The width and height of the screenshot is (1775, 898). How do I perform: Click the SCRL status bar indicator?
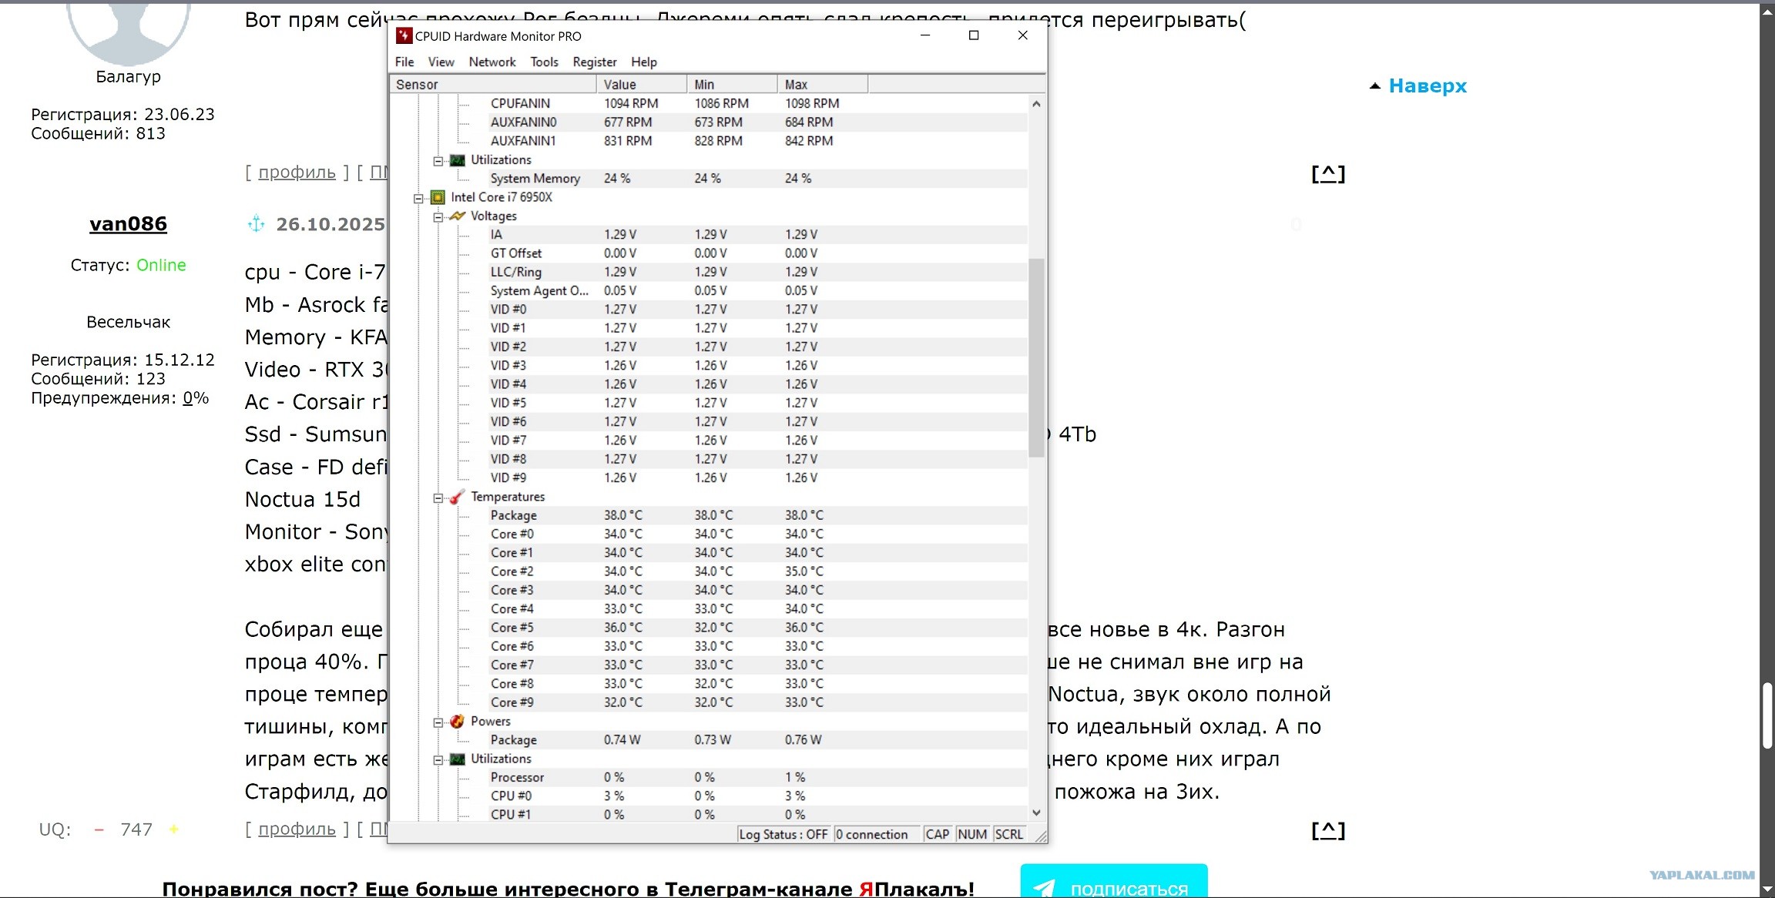tap(1009, 834)
